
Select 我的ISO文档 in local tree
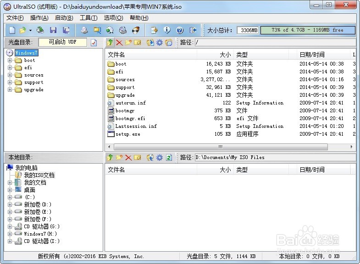[39, 175]
